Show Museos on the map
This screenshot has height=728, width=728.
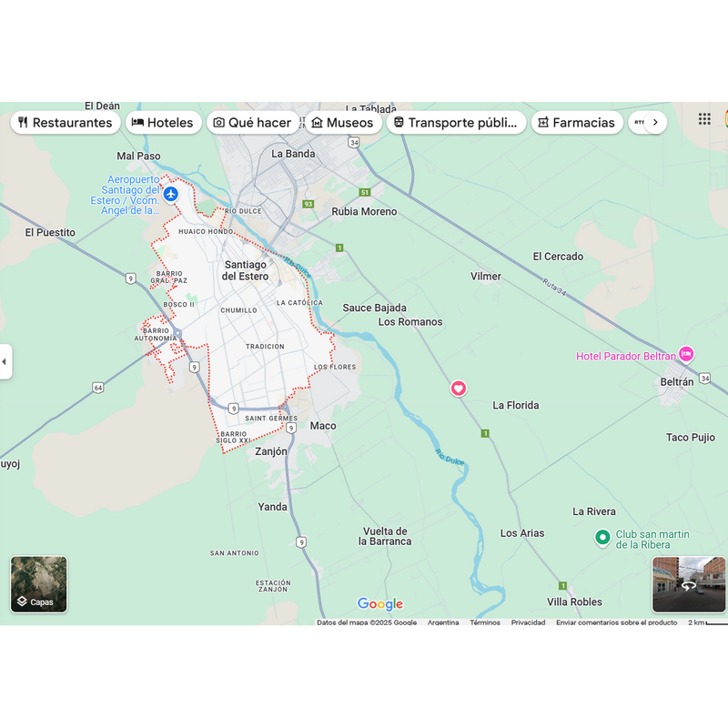[343, 123]
